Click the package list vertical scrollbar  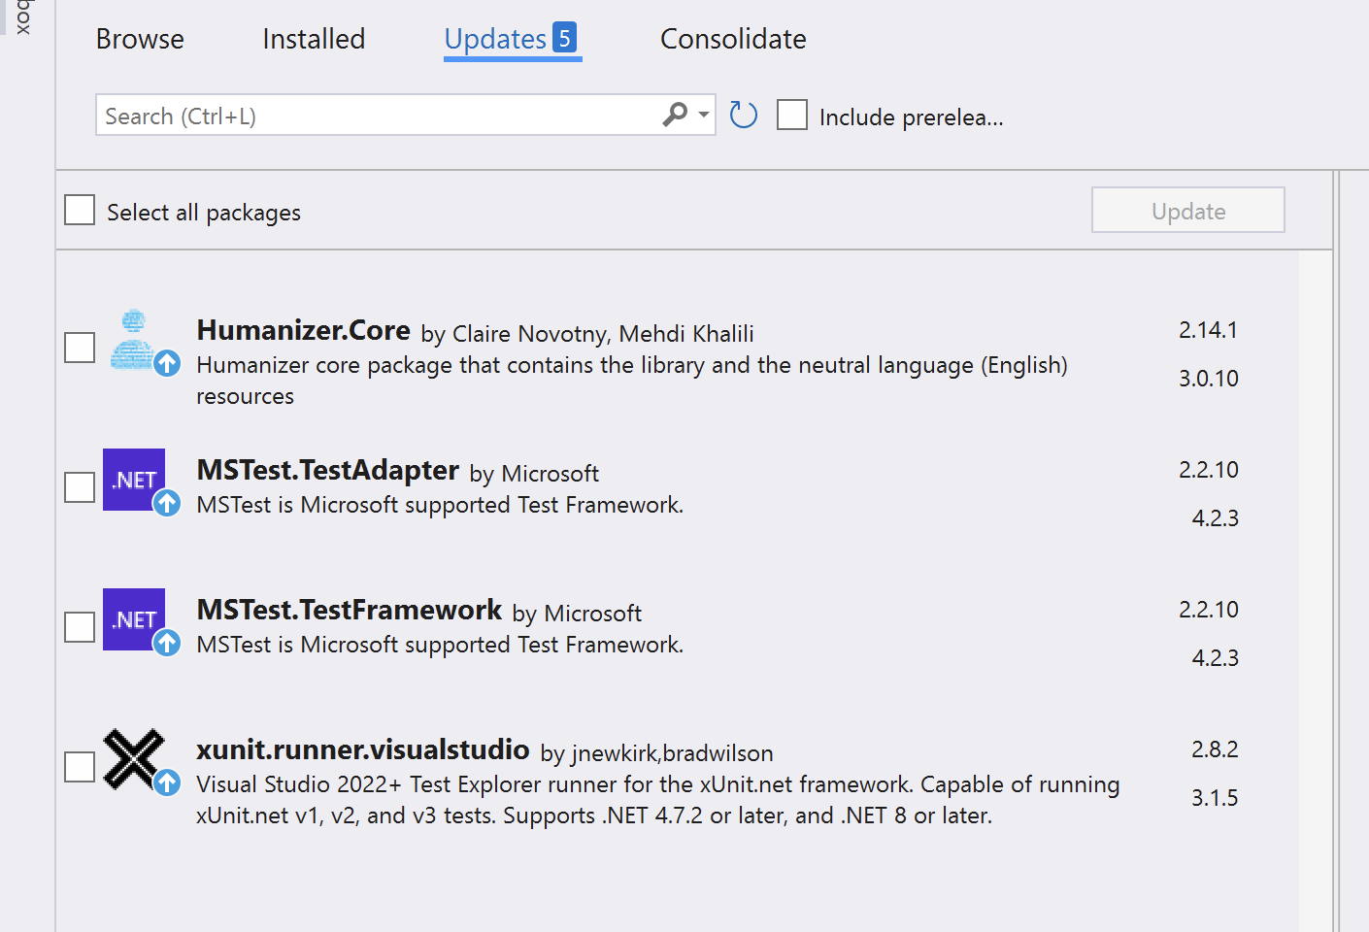1316,590
